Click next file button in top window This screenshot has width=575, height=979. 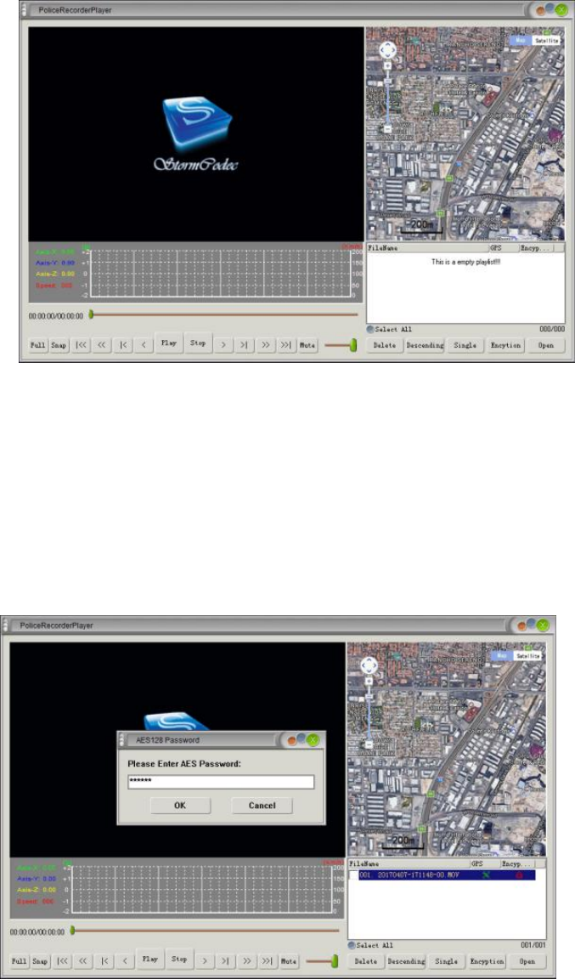[244, 345]
